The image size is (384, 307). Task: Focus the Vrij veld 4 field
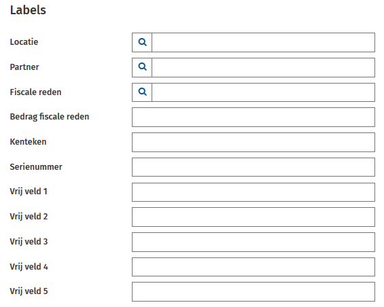pos(254,267)
